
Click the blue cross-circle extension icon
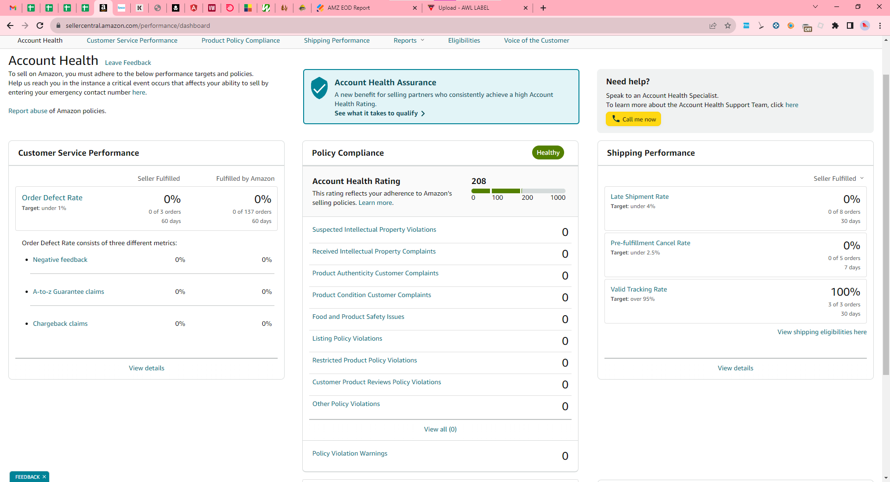(776, 25)
